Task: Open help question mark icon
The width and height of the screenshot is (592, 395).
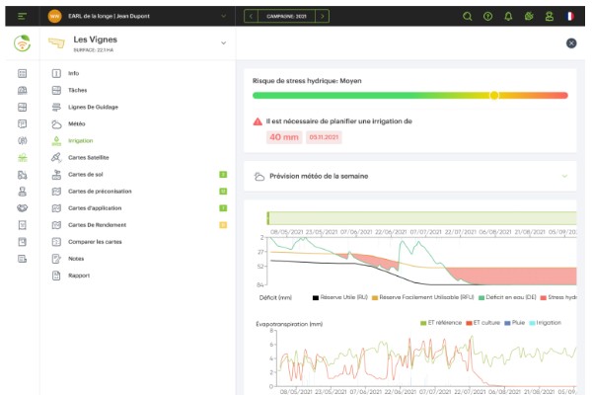Action: tap(487, 16)
